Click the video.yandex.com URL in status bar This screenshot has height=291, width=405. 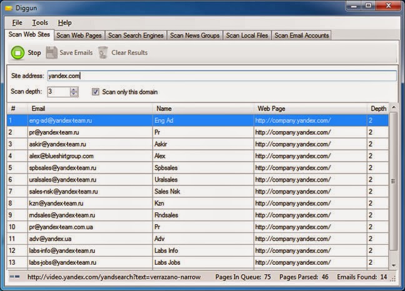click(x=114, y=277)
